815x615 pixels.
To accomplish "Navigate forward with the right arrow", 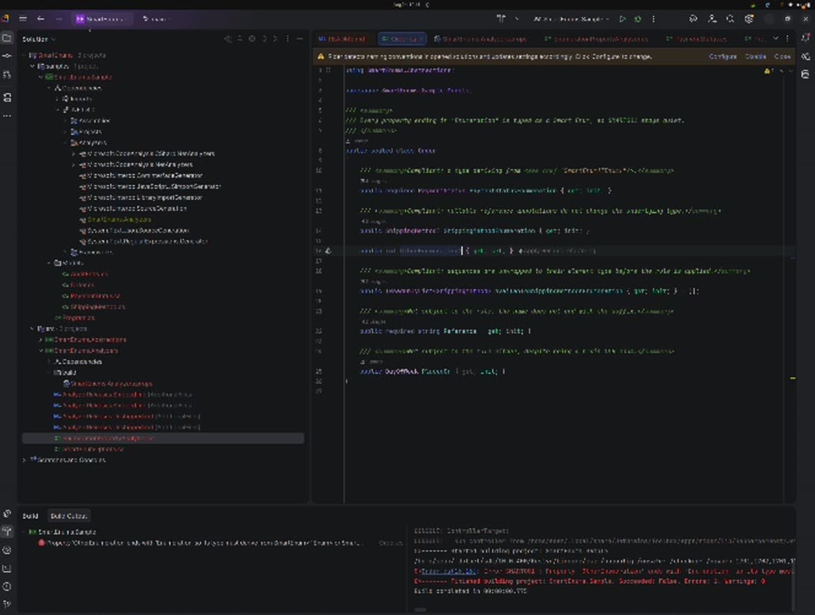I will coord(59,19).
